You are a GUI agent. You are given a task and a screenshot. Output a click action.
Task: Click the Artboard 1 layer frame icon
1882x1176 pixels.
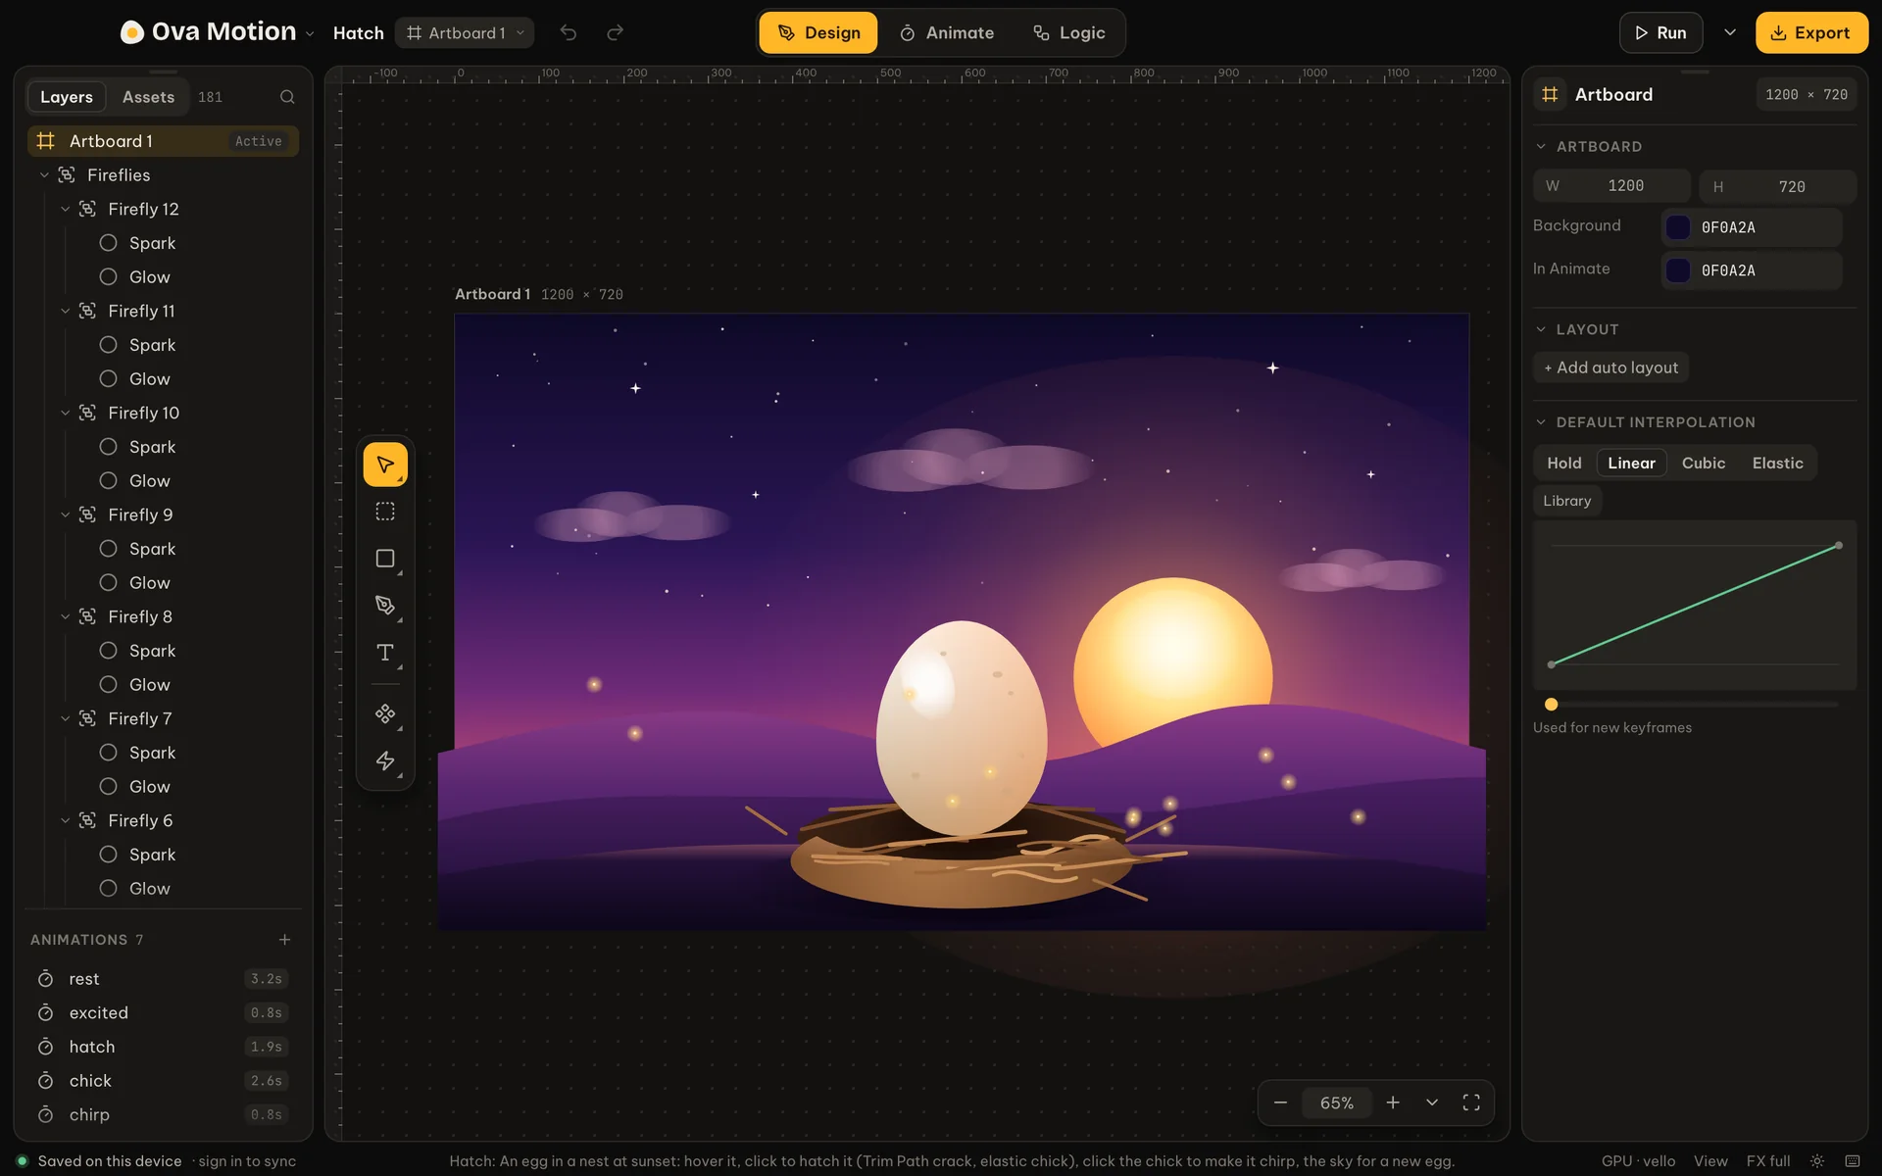click(45, 141)
